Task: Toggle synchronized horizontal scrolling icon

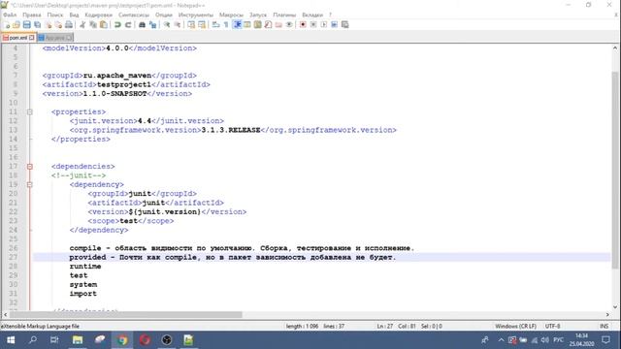Action: [x=202, y=25]
